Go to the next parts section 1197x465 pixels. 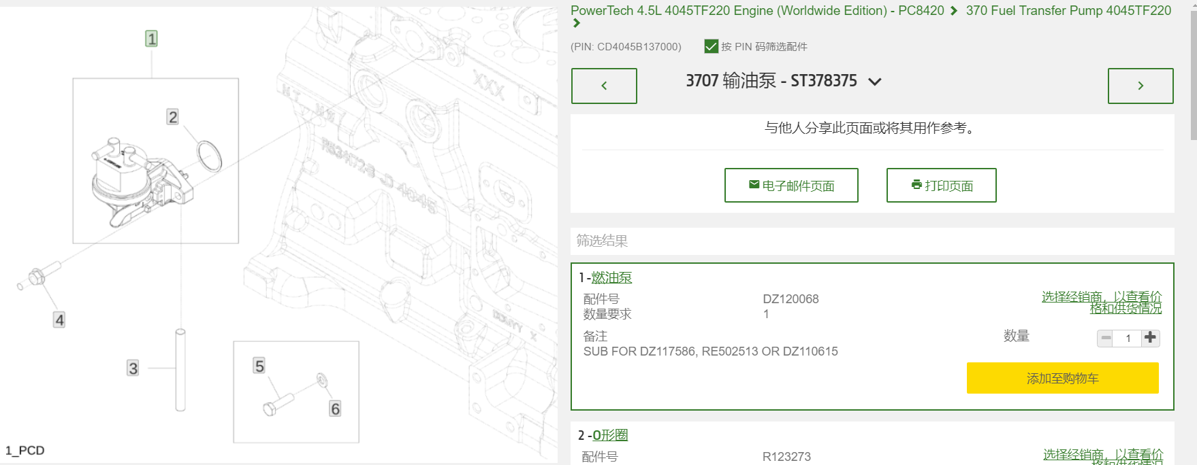point(1140,86)
